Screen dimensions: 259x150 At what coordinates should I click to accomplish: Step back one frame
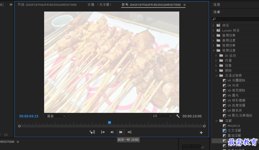(112, 132)
